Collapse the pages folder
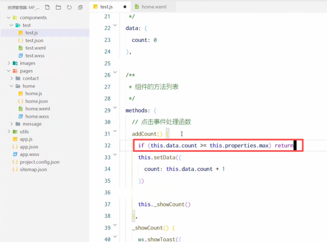Image resolution: width=327 pixels, height=242 pixels. click(x=9, y=71)
